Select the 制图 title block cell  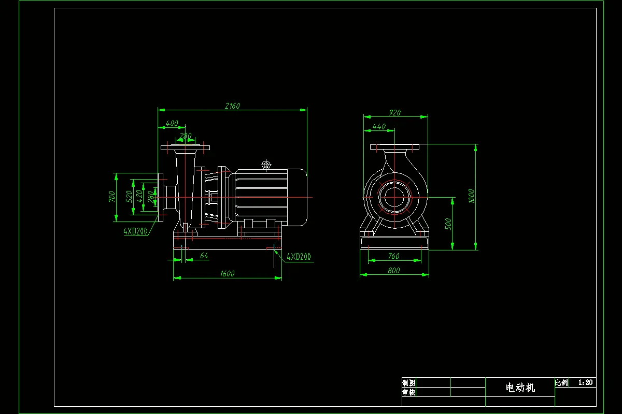tap(409, 383)
